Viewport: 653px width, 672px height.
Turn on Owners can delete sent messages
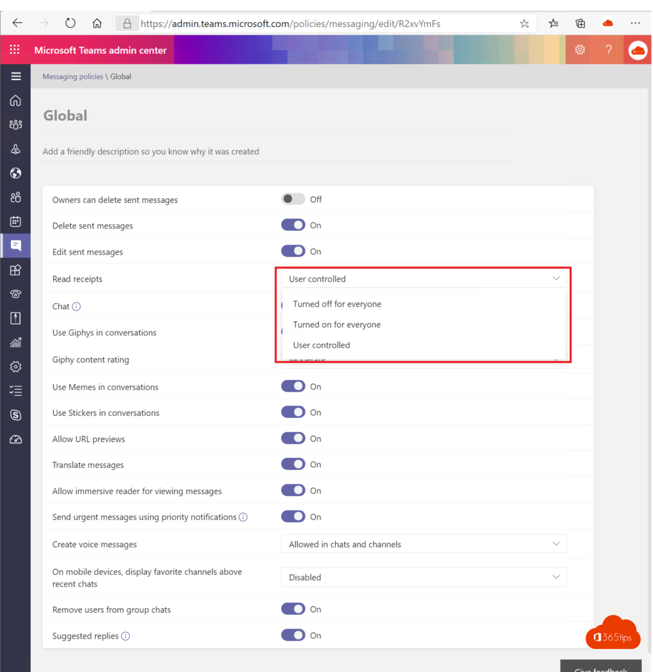[x=293, y=199]
